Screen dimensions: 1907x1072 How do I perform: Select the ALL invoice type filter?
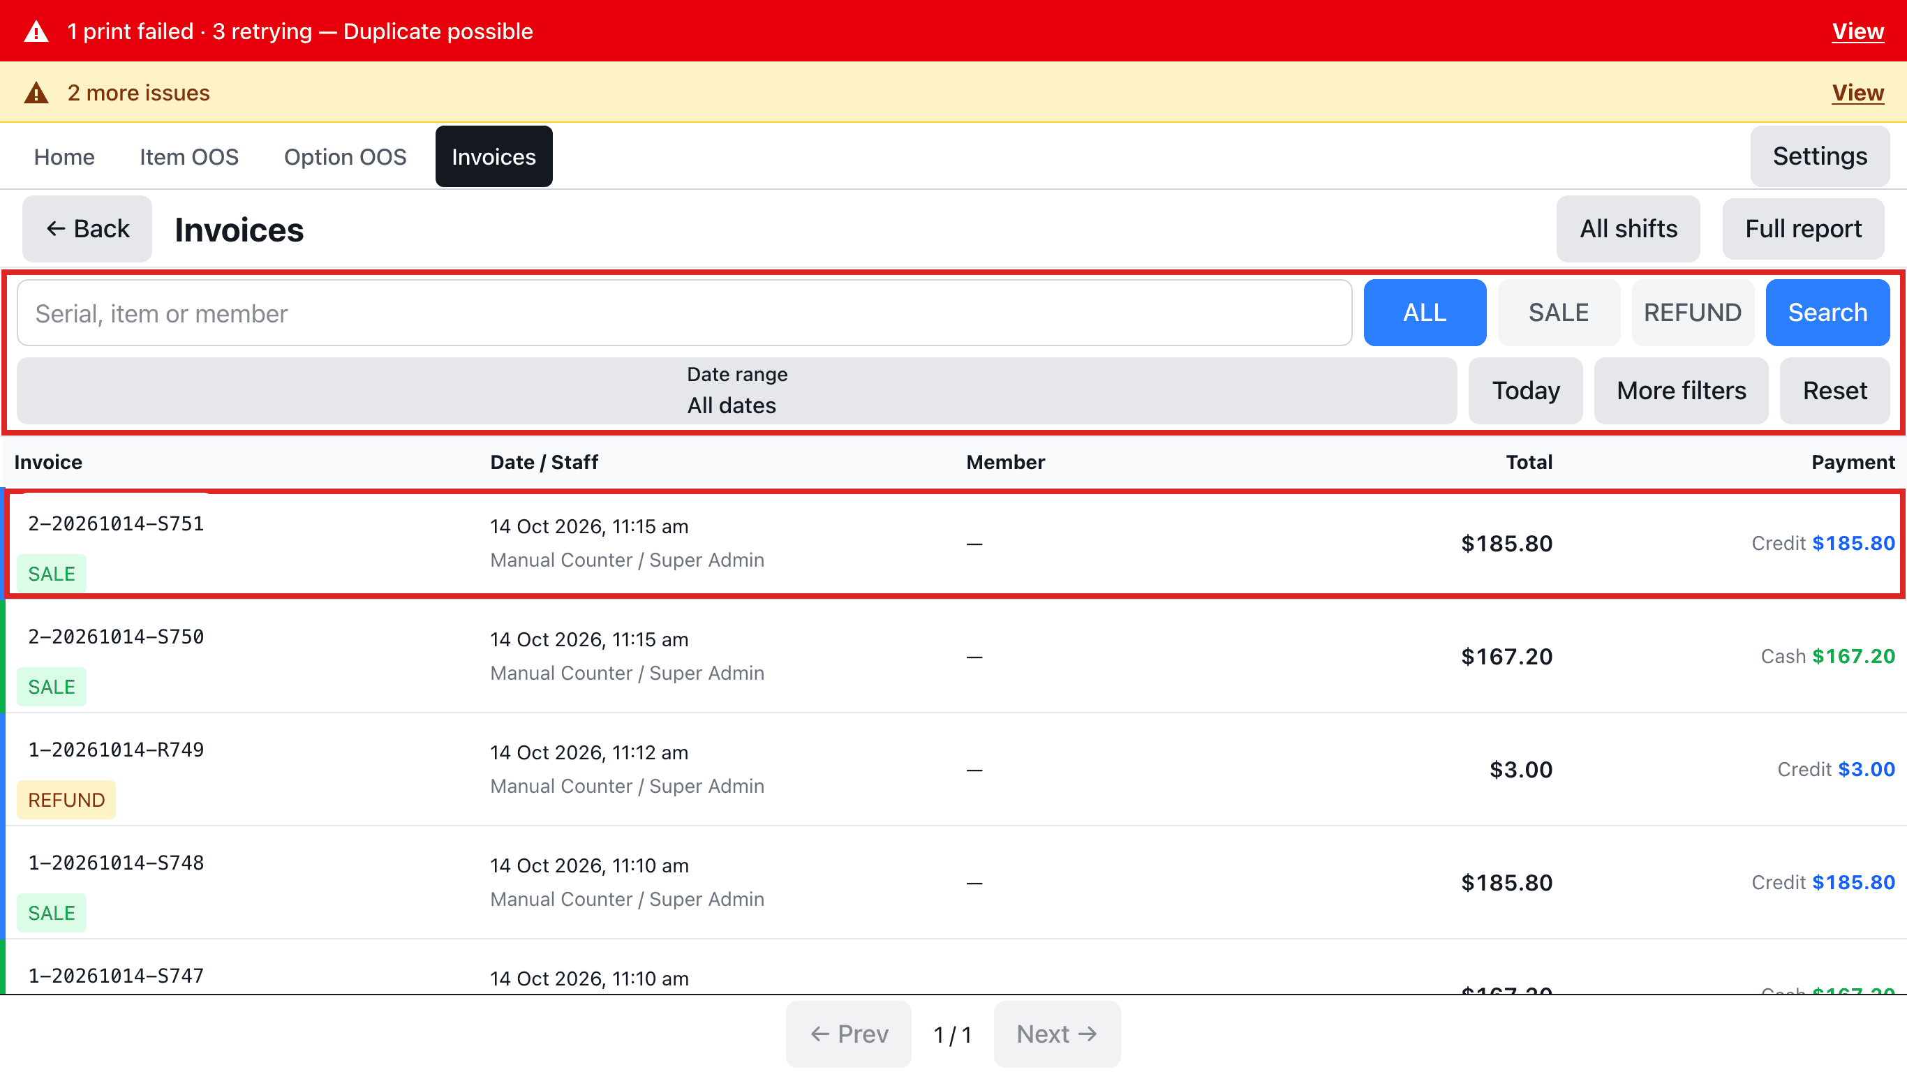[1425, 313]
